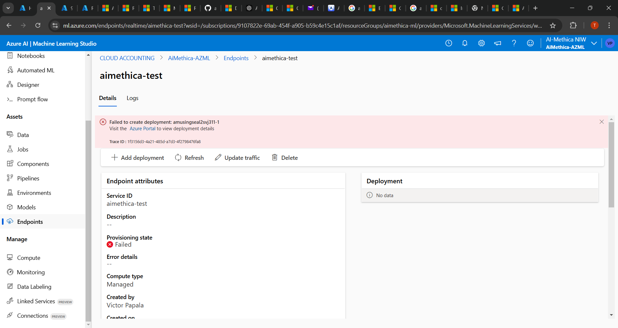Open the browser tab search dropdown
Screen dimensions: 618x328
8,8
